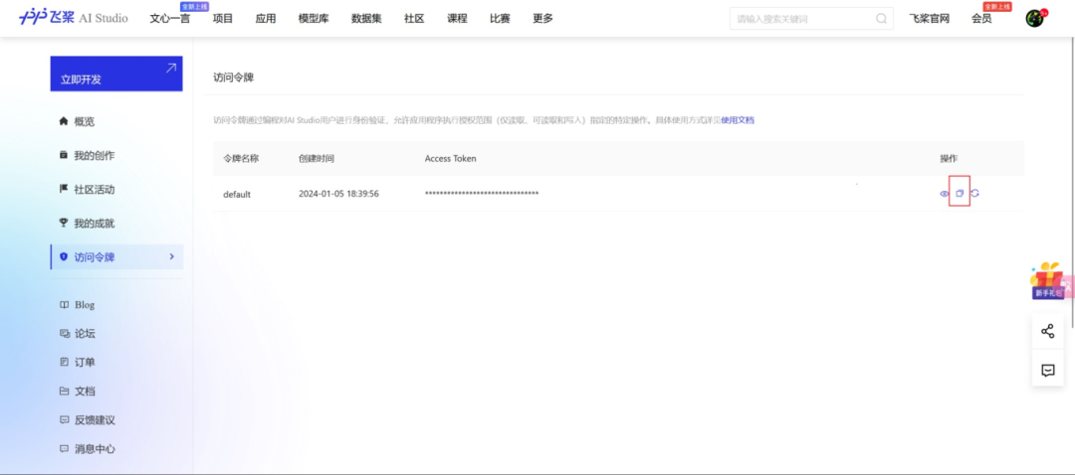Open the 使用文档 link

click(738, 120)
